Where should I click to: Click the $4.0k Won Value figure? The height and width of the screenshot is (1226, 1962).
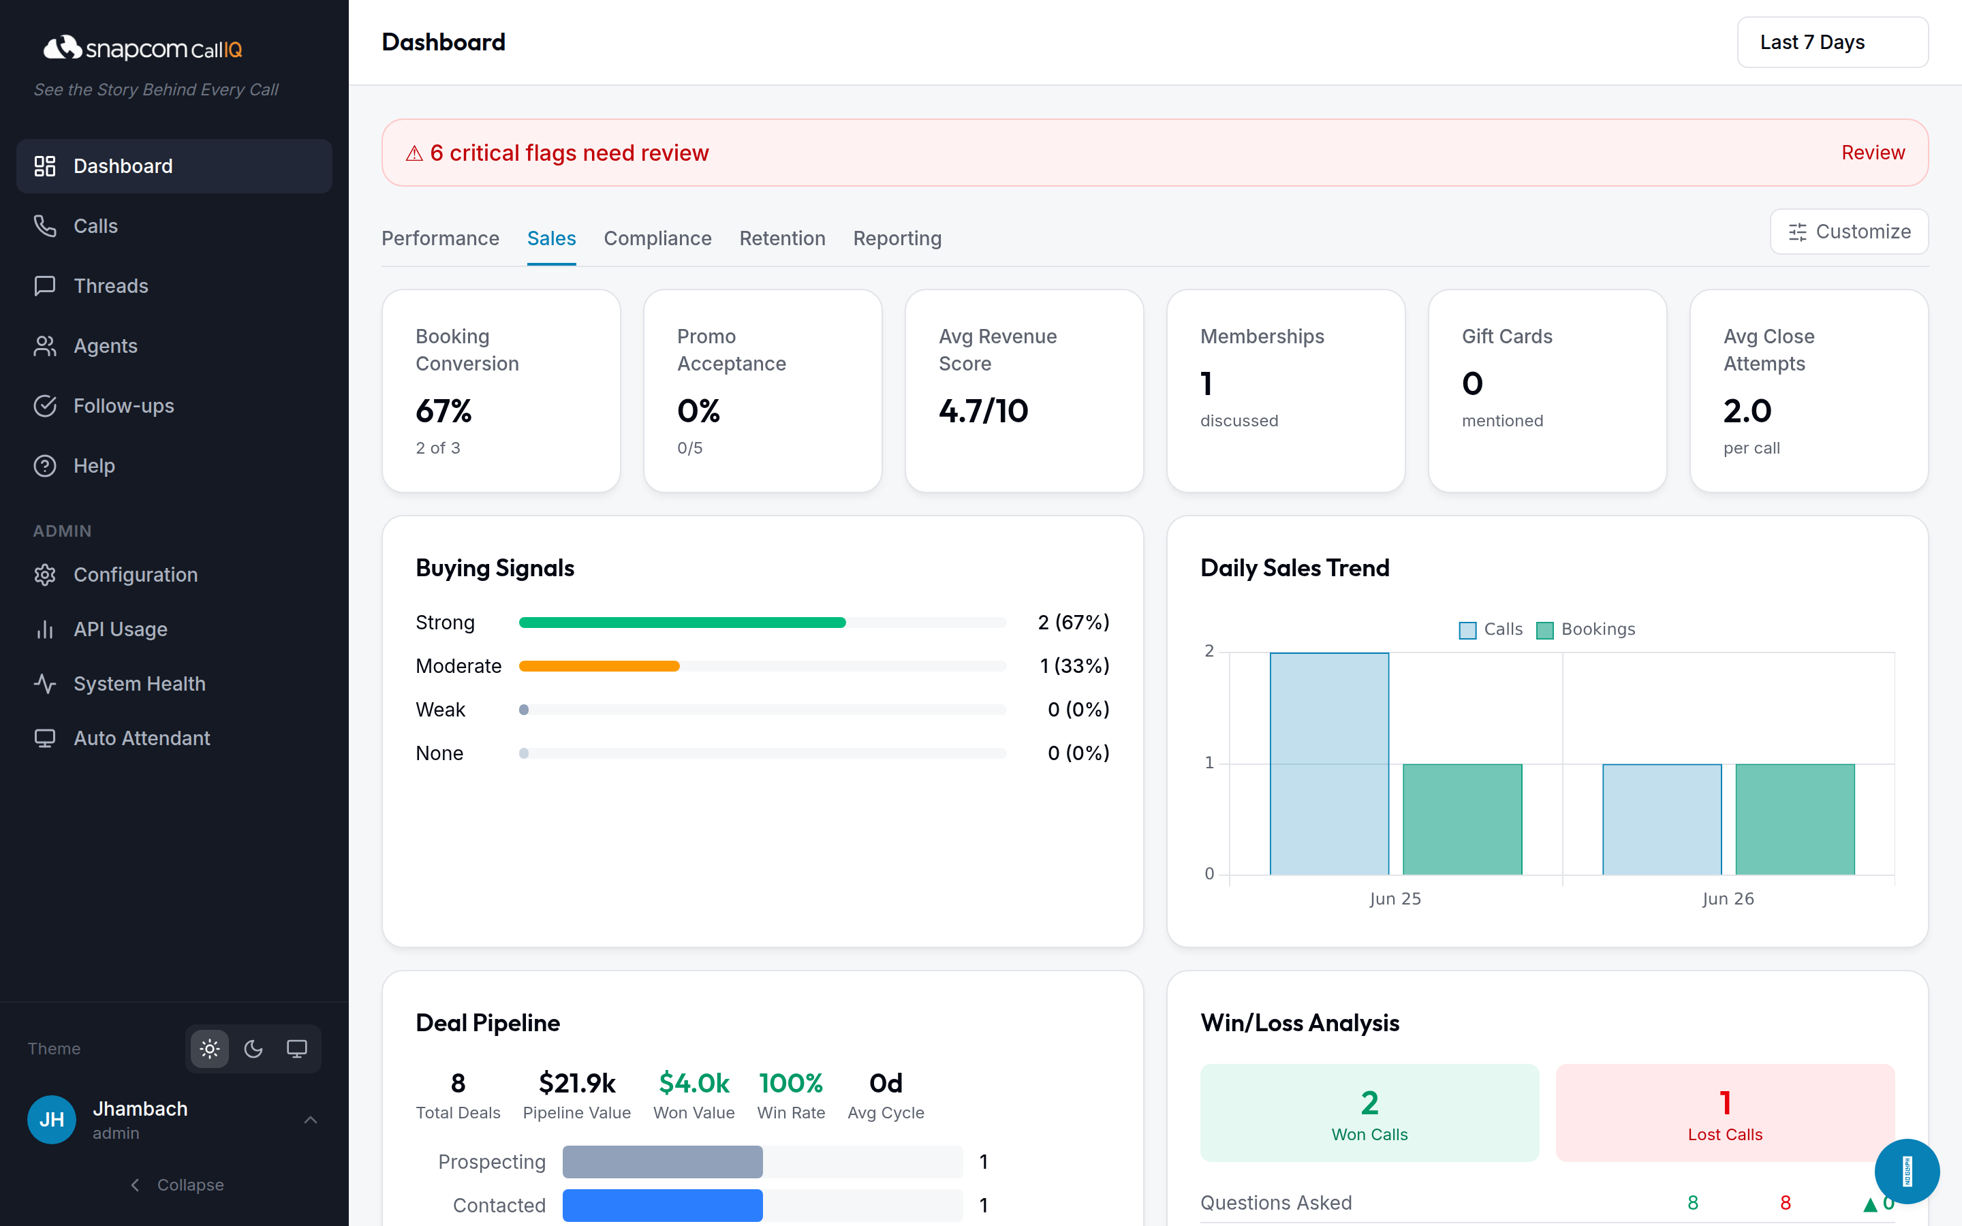[694, 1083]
